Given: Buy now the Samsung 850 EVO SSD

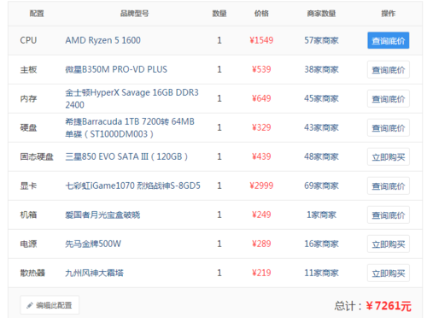Looking at the screenshot, I should [x=389, y=156].
